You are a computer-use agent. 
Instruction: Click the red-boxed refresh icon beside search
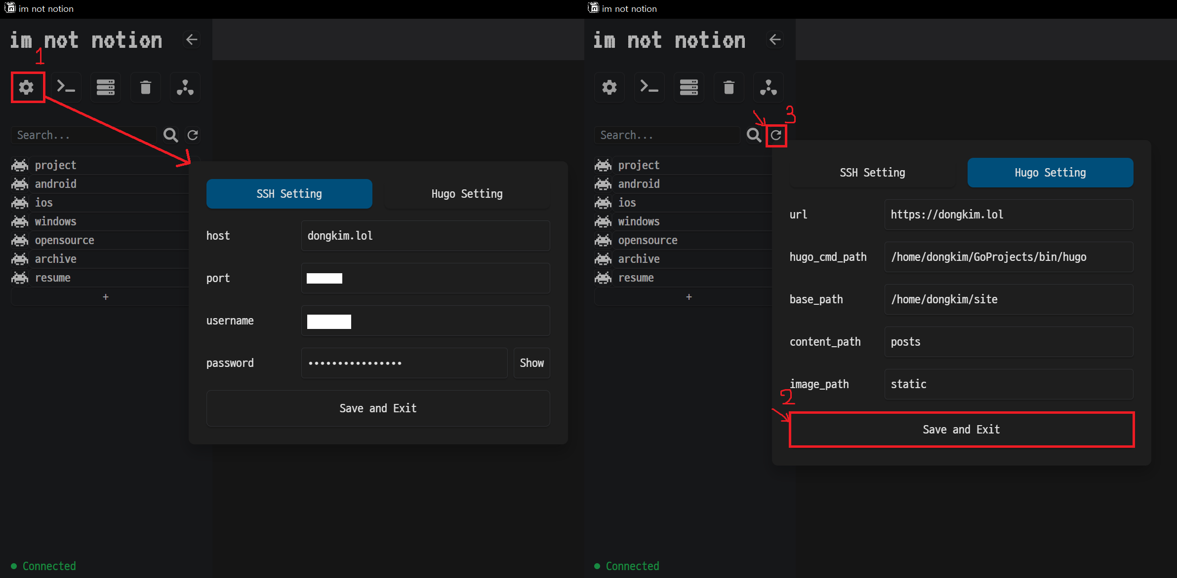coord(776,135)
